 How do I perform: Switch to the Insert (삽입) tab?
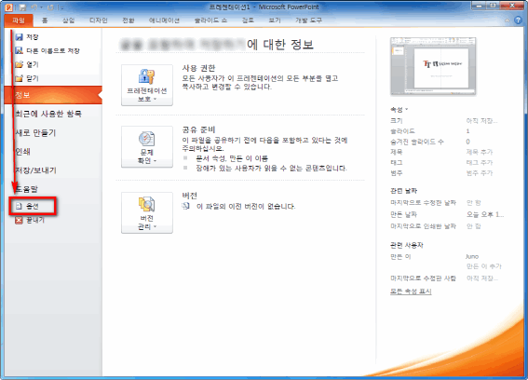(68, 20)
